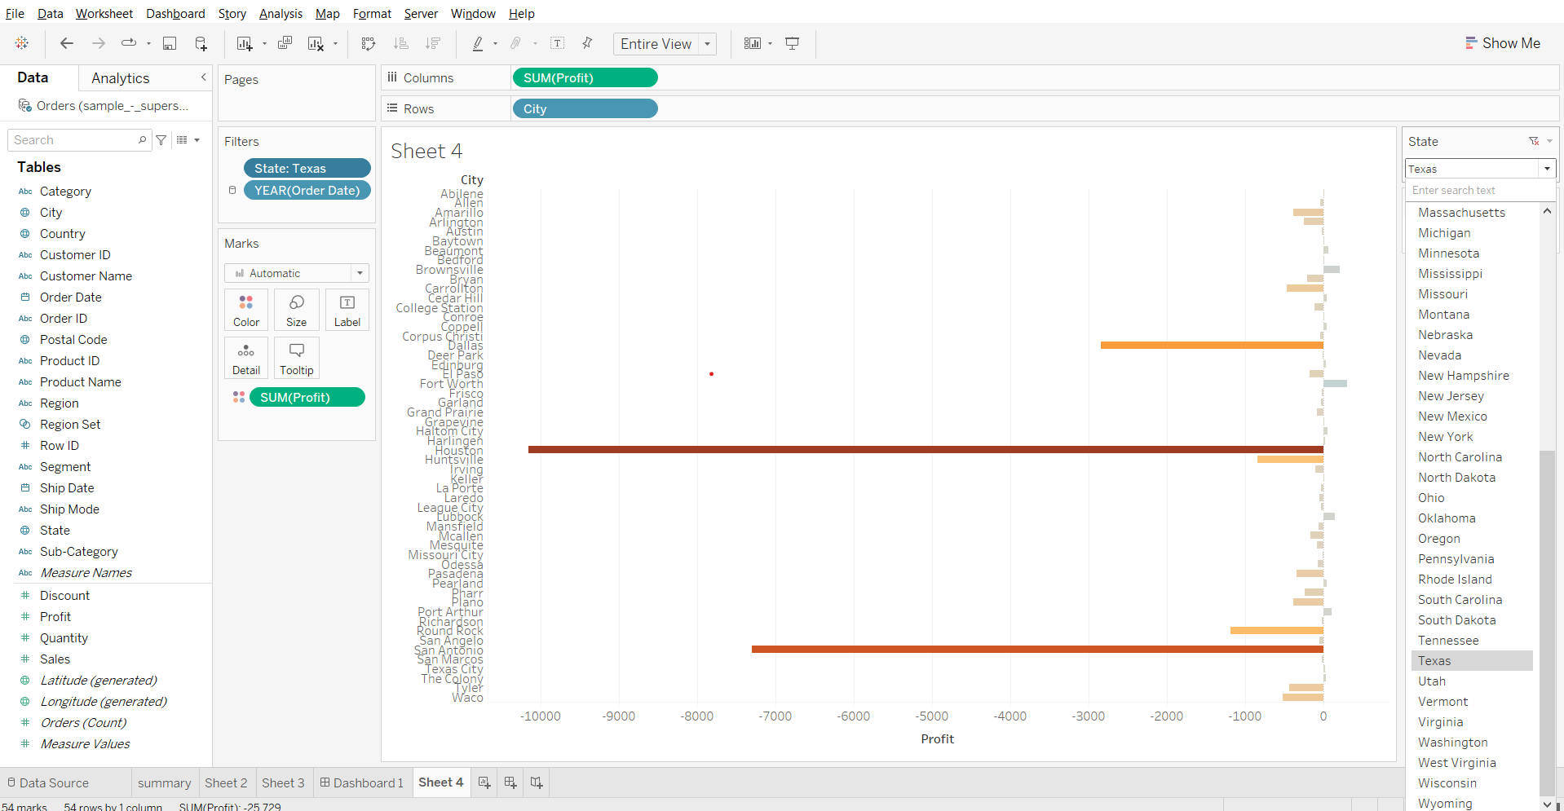Select Oklahoma in the state list
Image resolution: width=1564 pixels, height=811 pixels.
pyautogui.click(x=1446, y=518)
